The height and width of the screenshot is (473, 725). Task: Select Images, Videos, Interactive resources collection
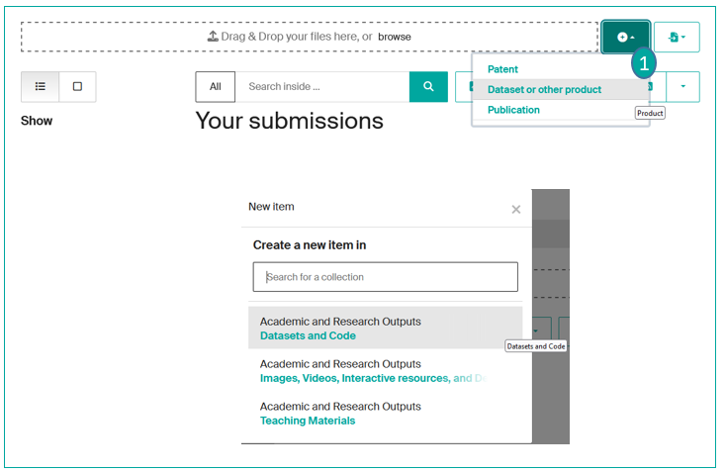[x=385, y=371]
